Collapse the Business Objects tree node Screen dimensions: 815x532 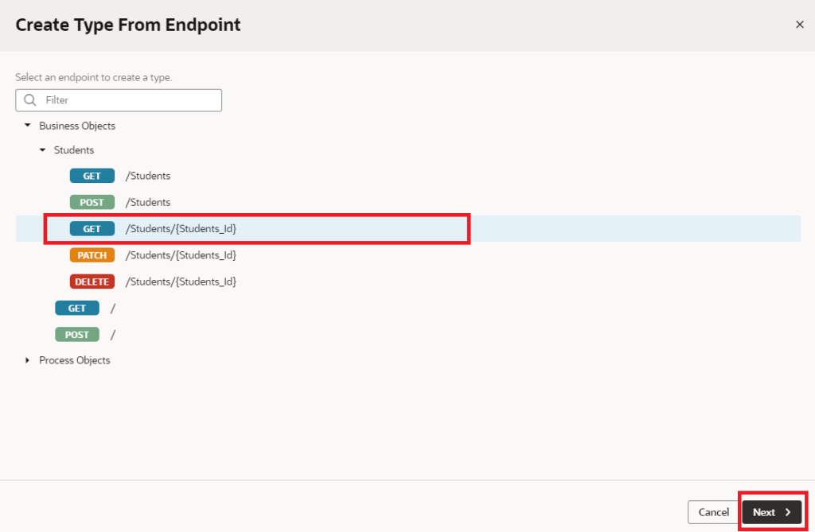point(26,126)
